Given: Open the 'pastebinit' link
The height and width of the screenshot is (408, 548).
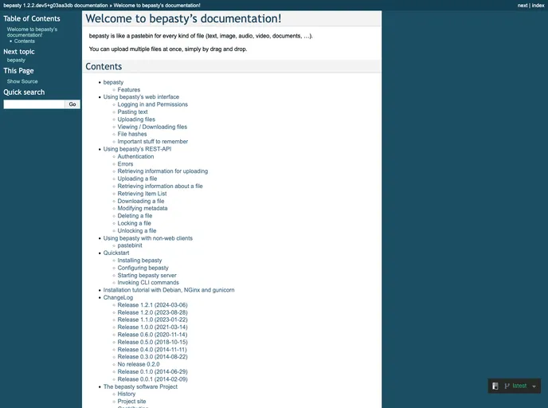Looking at the screenshot, I should (x=130, y=245).
